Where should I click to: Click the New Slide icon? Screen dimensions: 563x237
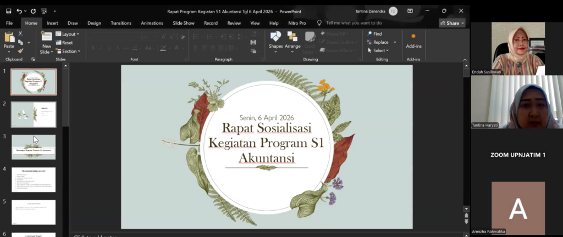tap(46, 37)
